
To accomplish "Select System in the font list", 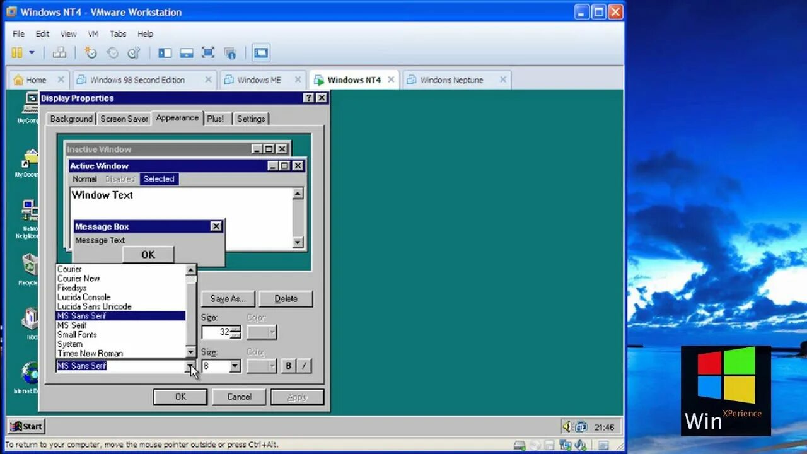I will pos(121,344).
